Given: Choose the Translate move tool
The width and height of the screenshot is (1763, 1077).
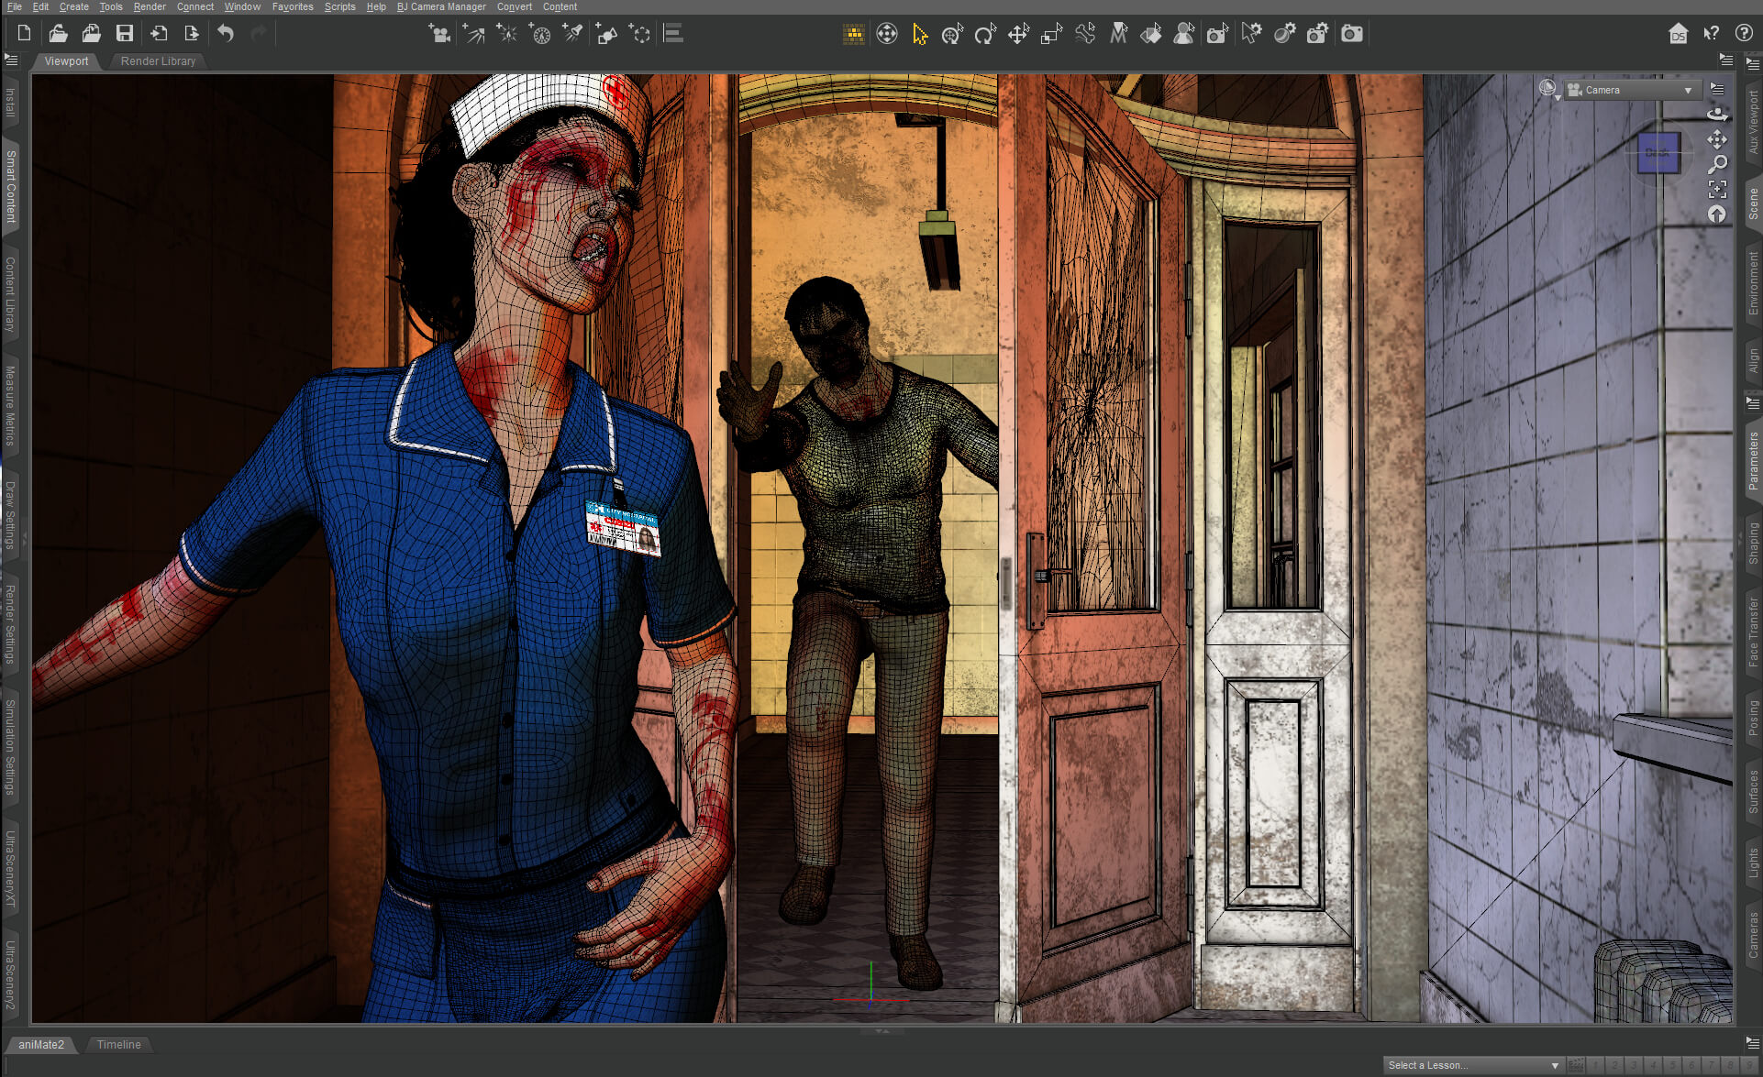Looking at the screenshot, I should 1018,34.
